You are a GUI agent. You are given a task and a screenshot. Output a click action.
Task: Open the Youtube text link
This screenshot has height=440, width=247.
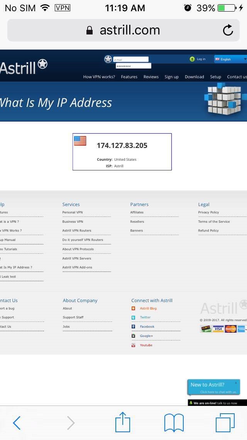[146, 345]
